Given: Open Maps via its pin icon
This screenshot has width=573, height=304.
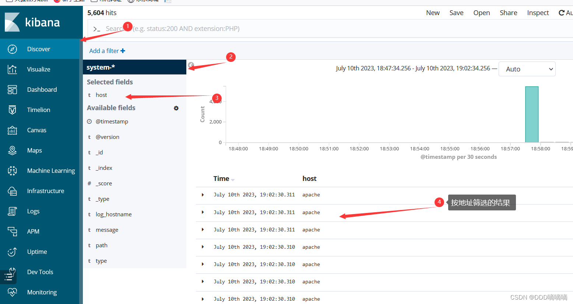Looking at the screenshot, I should click(x=12, y=150).
